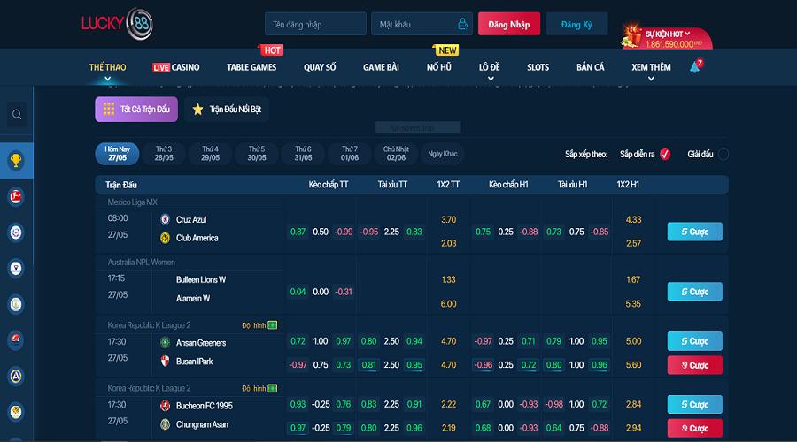
Task: Select the trophy icon in the sidebar
Action: point(16,161)
